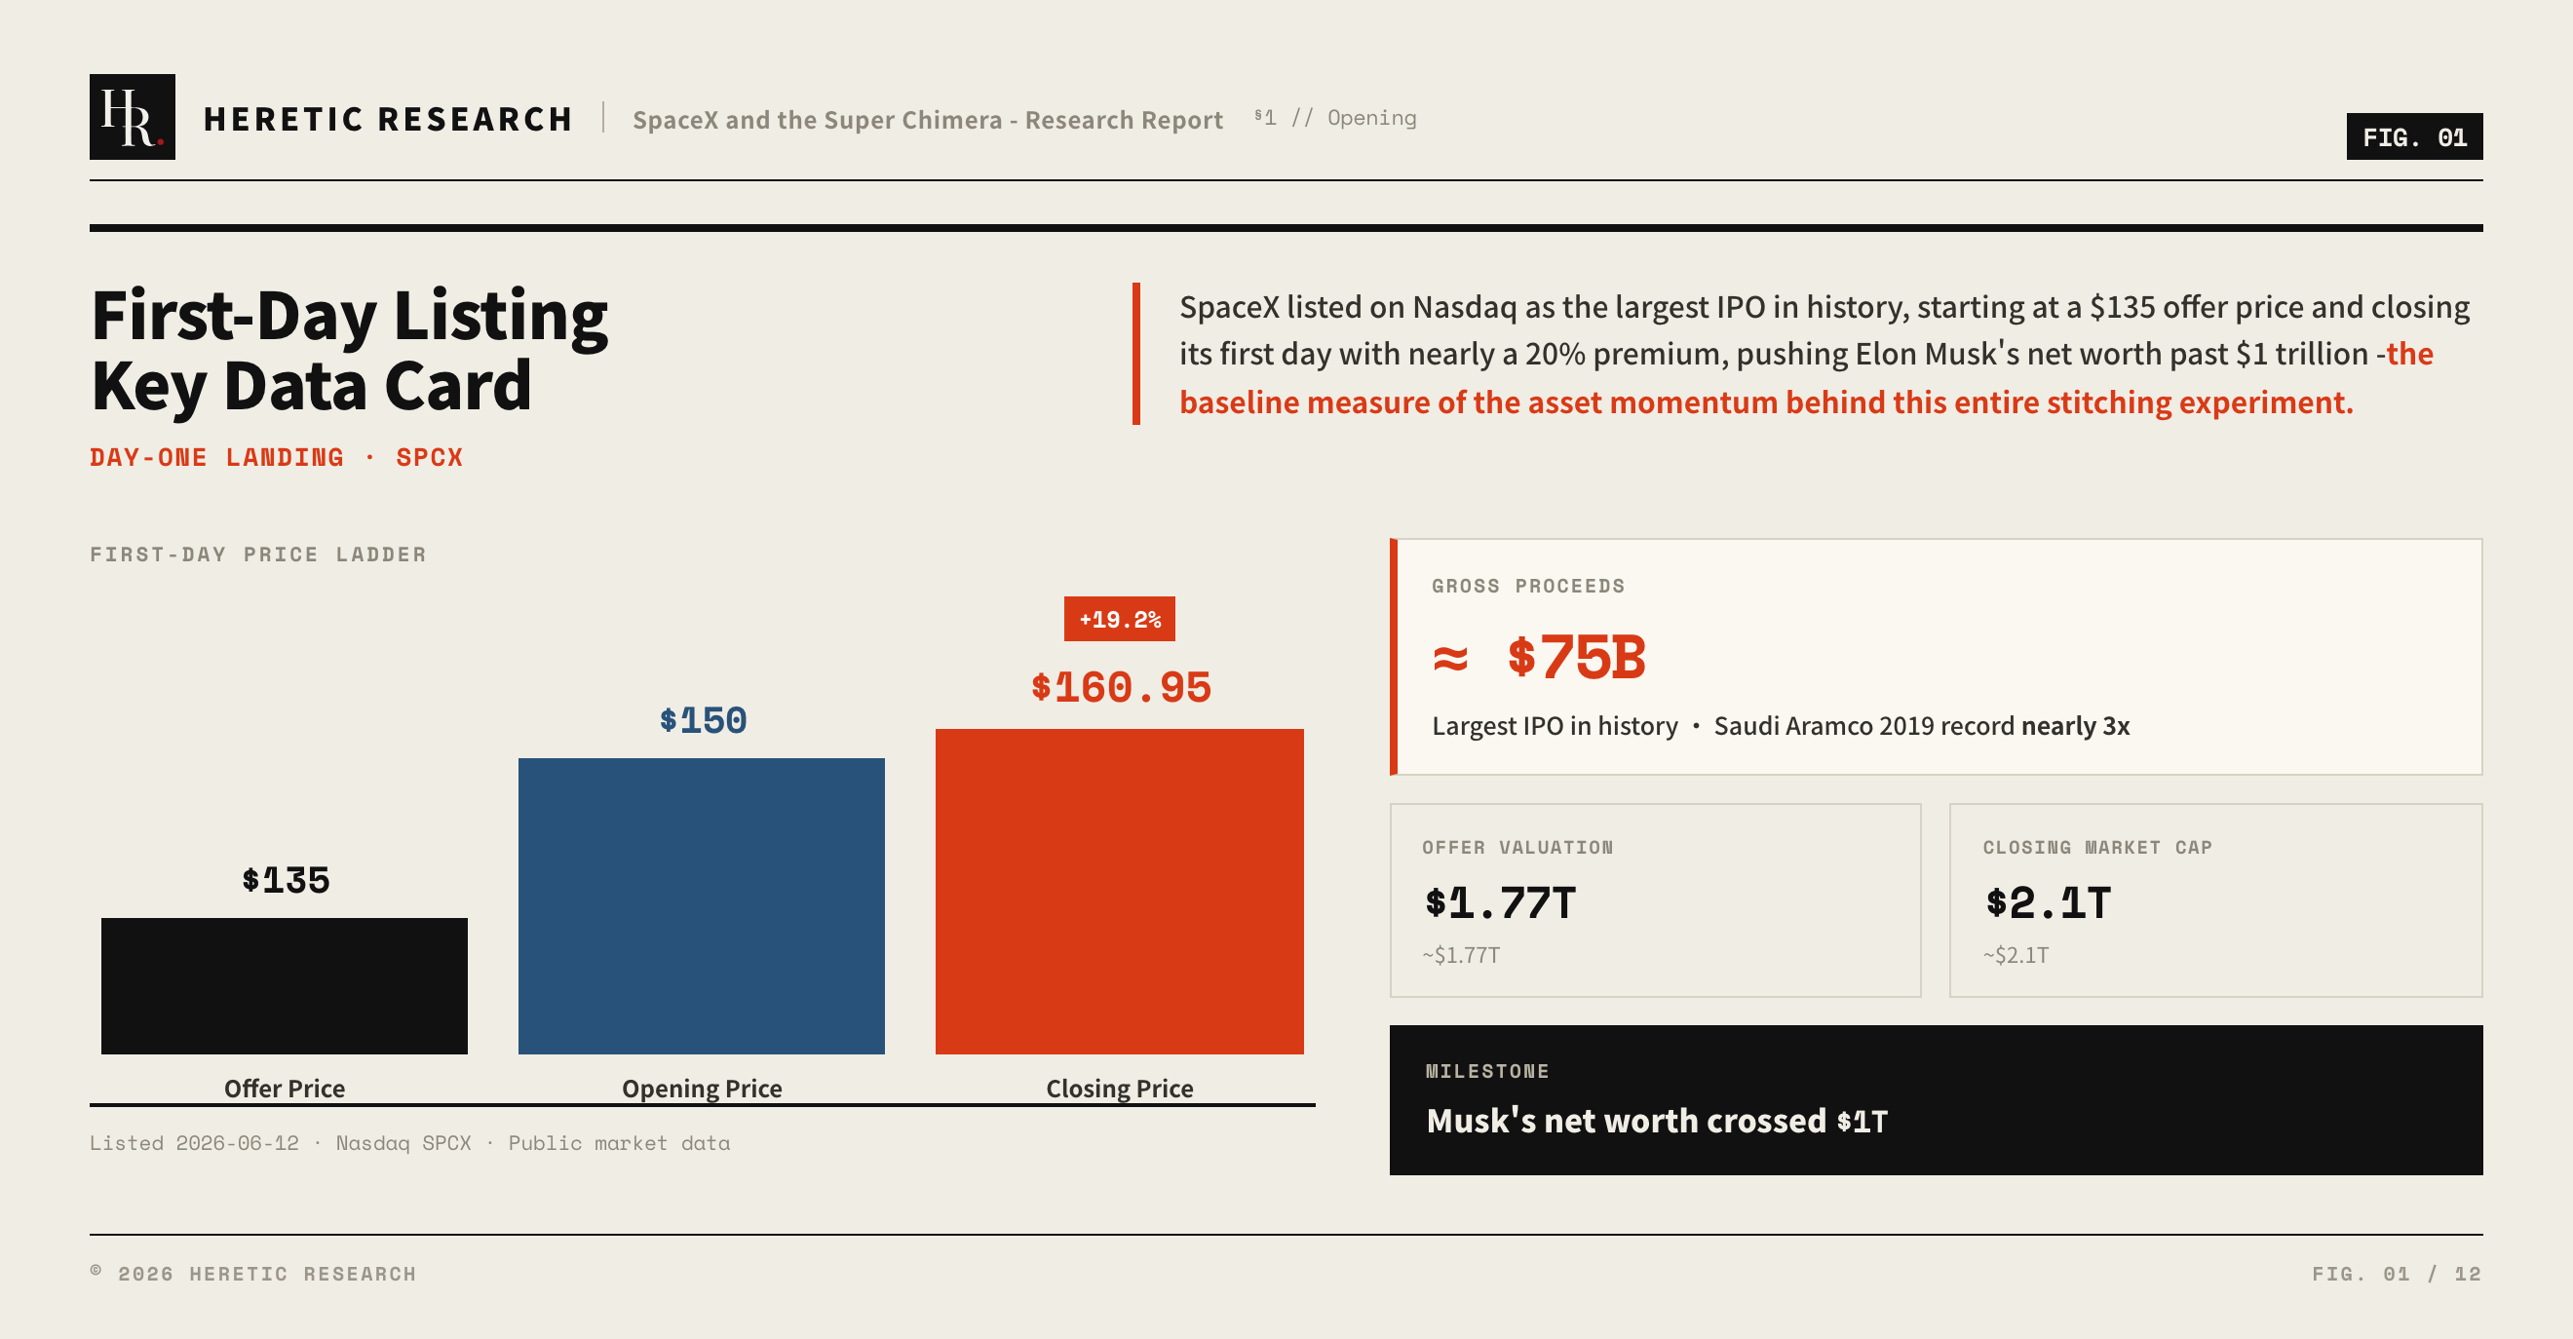Viewport: 2573px width, 1339px height.
Task: Click the 'OFFER VALUATION' label
Action: 1517,848
